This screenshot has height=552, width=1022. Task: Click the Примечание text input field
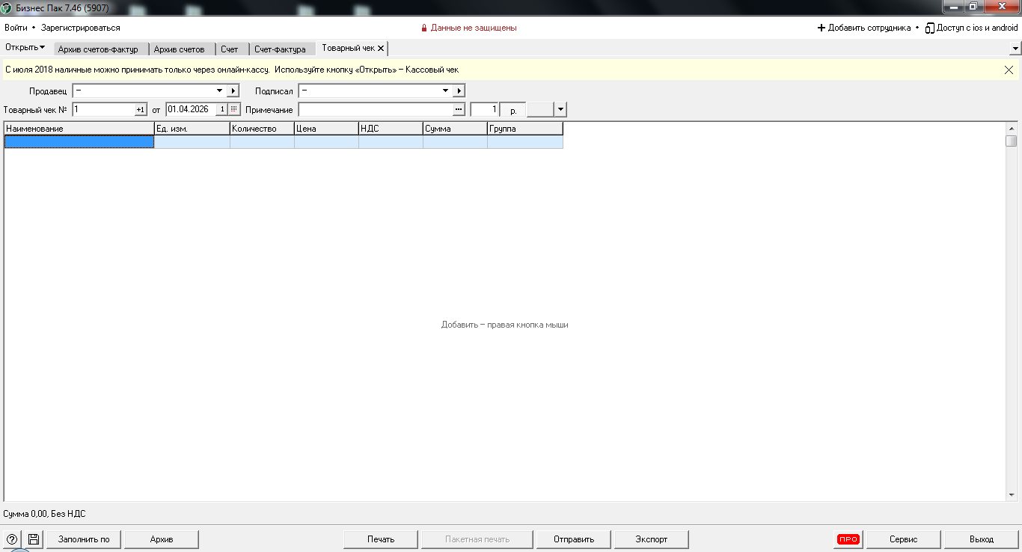[374, 109]
